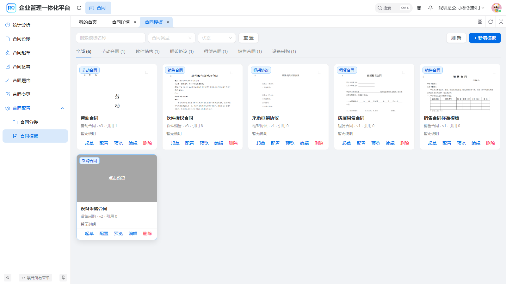Toggle fullscreen content icon
This screenshot has height=284, width=506.
coord(501,22)
